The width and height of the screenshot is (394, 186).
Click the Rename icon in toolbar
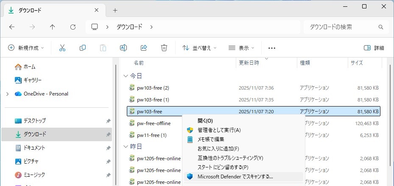coord(123,48)
